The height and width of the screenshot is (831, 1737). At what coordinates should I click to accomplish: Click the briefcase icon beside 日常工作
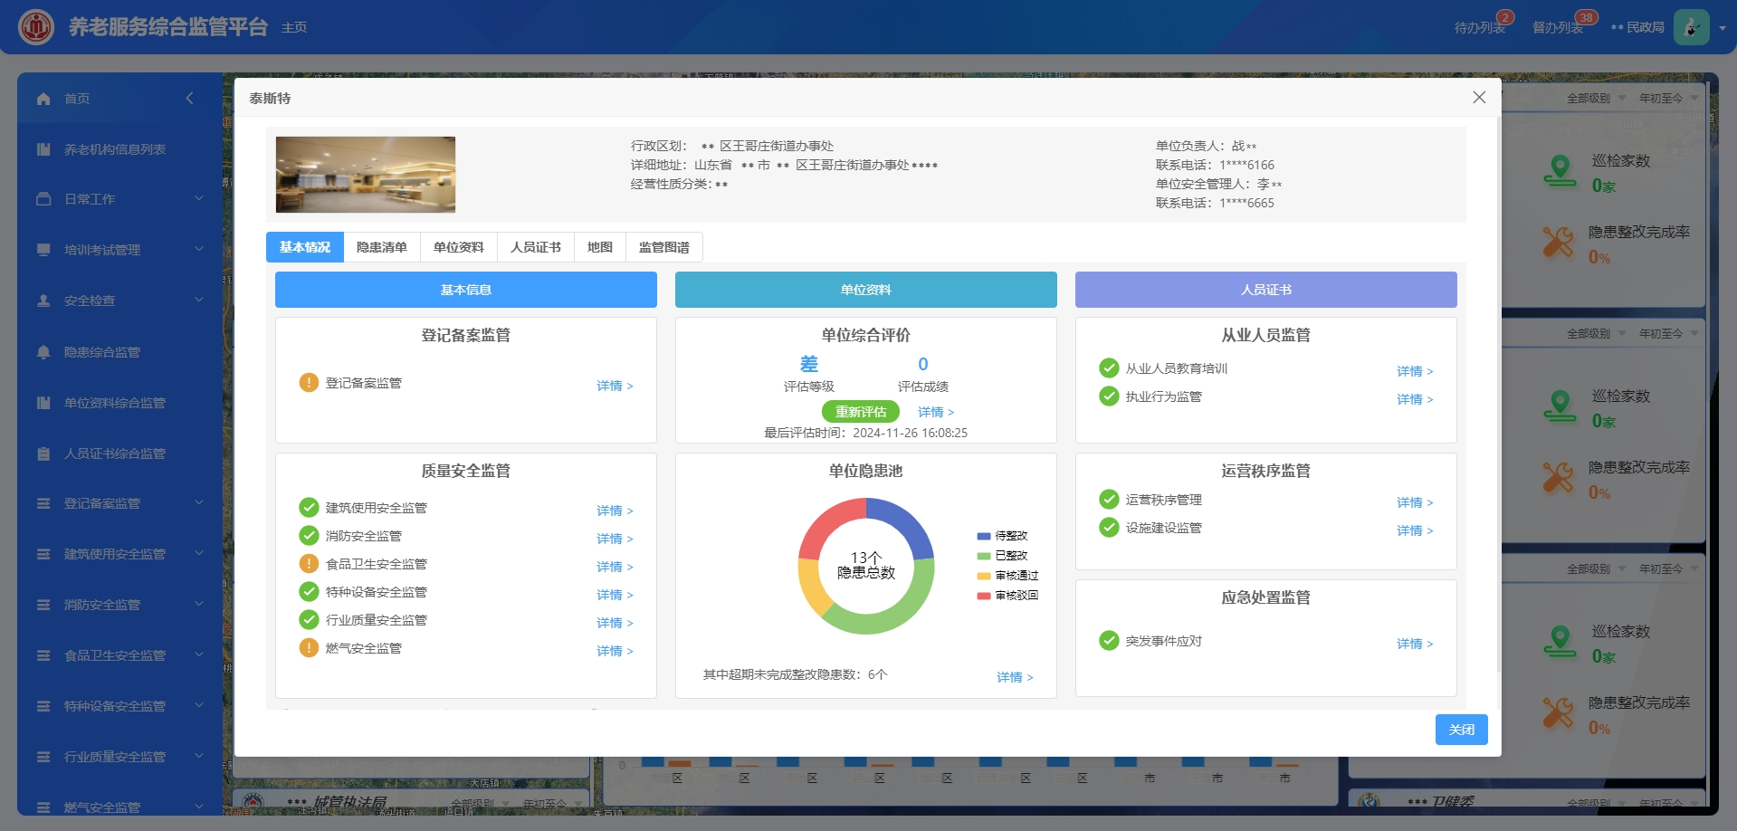(43, 199)
